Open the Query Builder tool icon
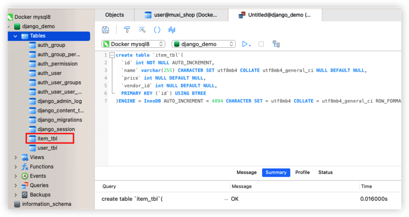 127,30
